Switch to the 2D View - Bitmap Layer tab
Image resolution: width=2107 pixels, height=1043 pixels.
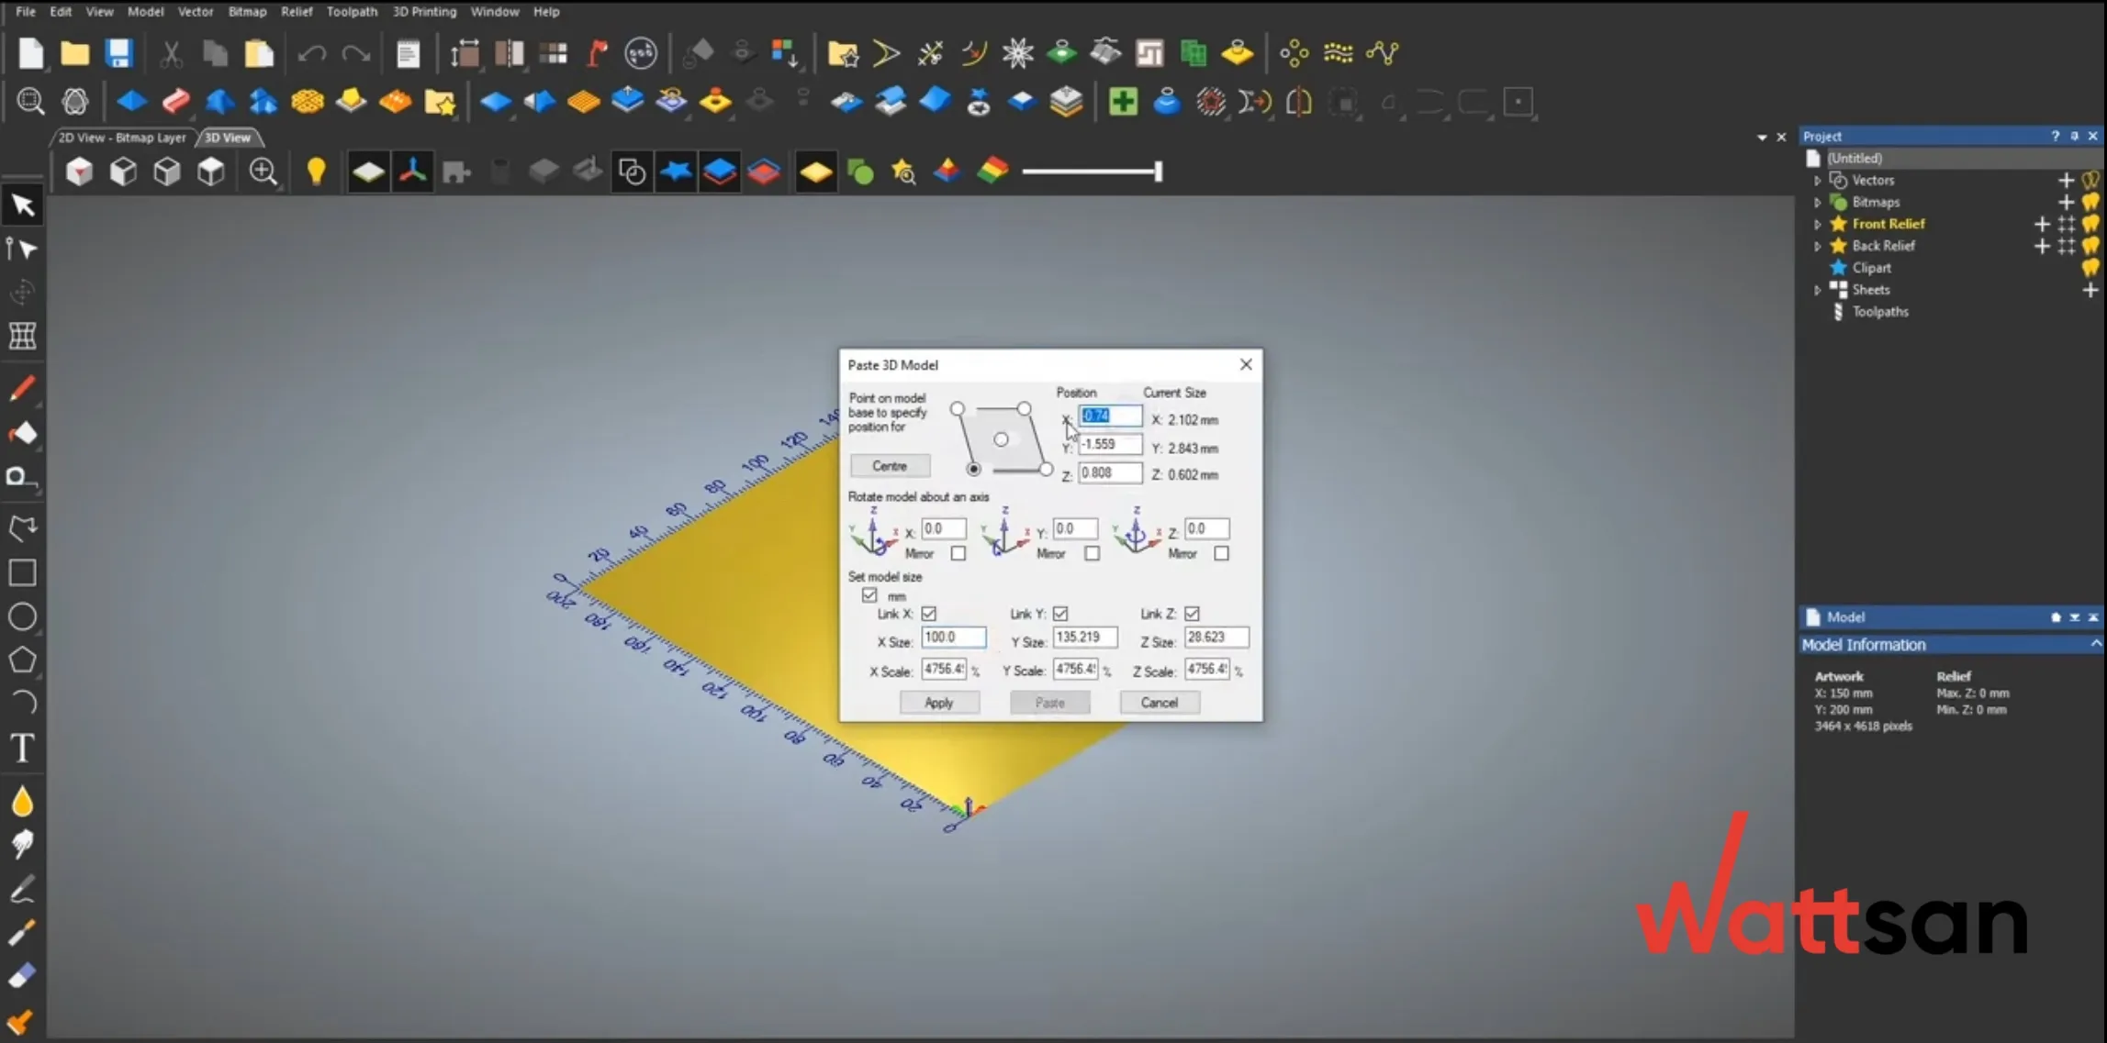coord(122,138)
